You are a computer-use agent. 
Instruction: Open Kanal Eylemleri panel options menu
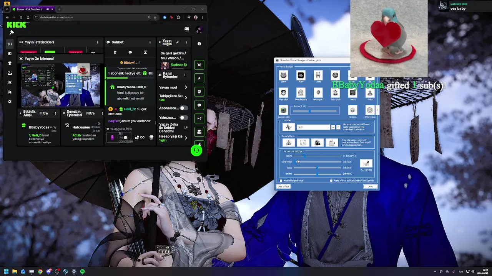point(184,75)
